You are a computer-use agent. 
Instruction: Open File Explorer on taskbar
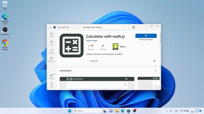(117, 111)
